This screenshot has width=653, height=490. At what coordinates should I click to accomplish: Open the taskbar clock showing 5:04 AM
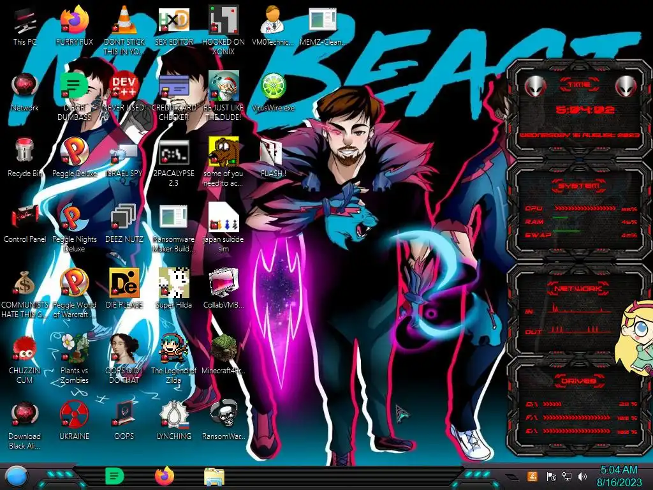(x=619, y=476)
